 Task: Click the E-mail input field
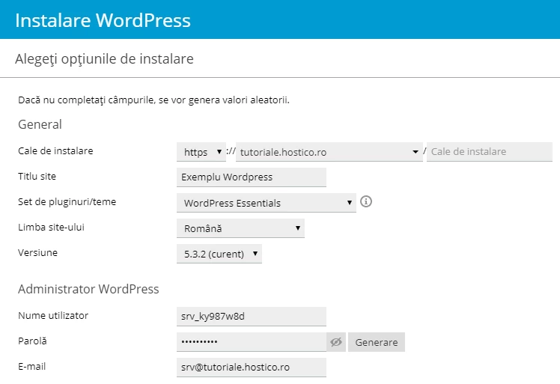[x=252, y=368]
